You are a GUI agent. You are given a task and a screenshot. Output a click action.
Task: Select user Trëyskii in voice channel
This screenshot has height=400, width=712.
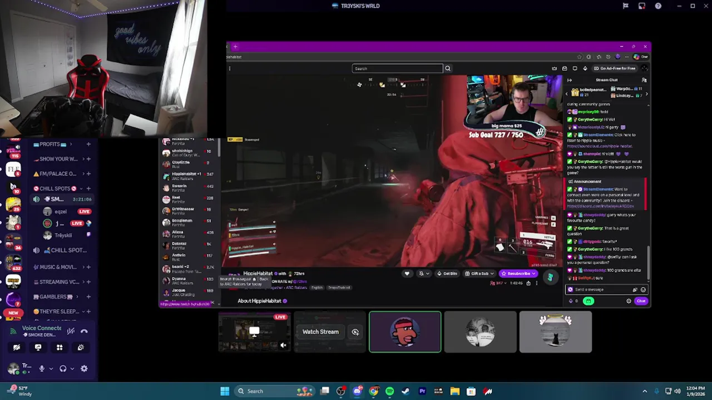pyautogui.click(x=62, y=235)
